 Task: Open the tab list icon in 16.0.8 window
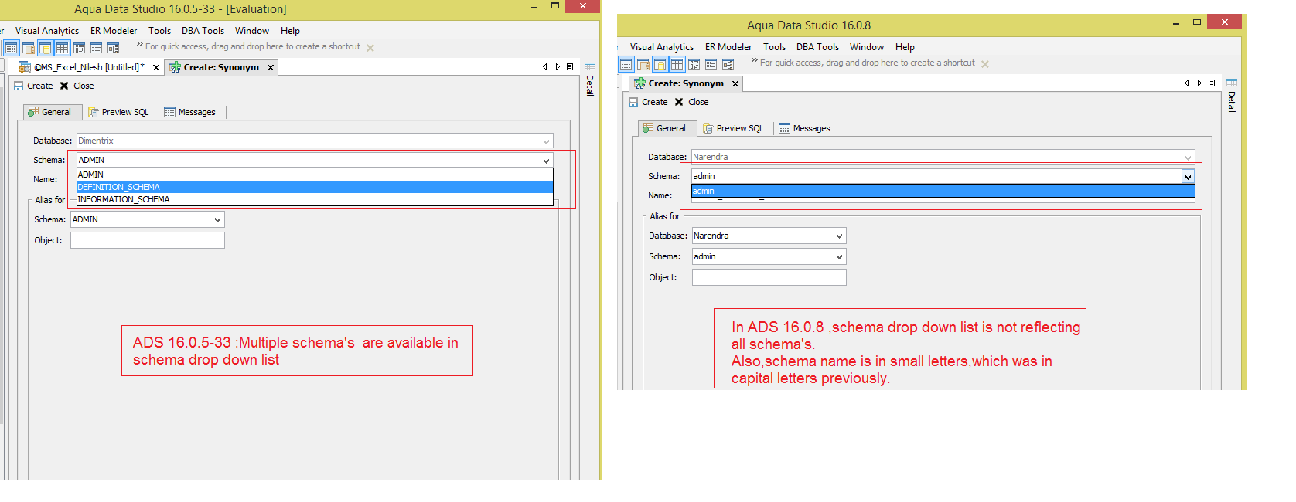(x=1212, y=83)
